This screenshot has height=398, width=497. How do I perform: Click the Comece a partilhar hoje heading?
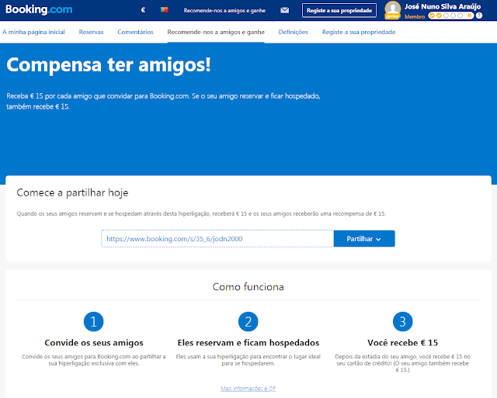pyautogui.click(x=72, y=193)
